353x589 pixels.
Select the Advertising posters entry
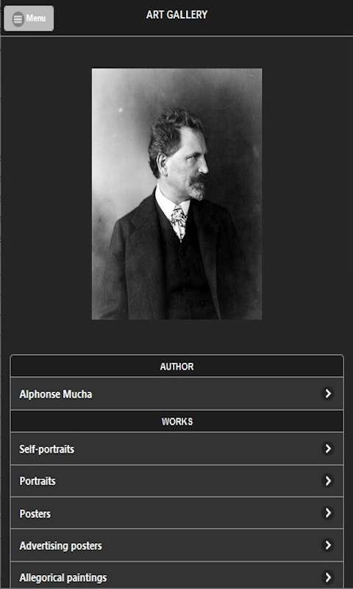point(176,546)
